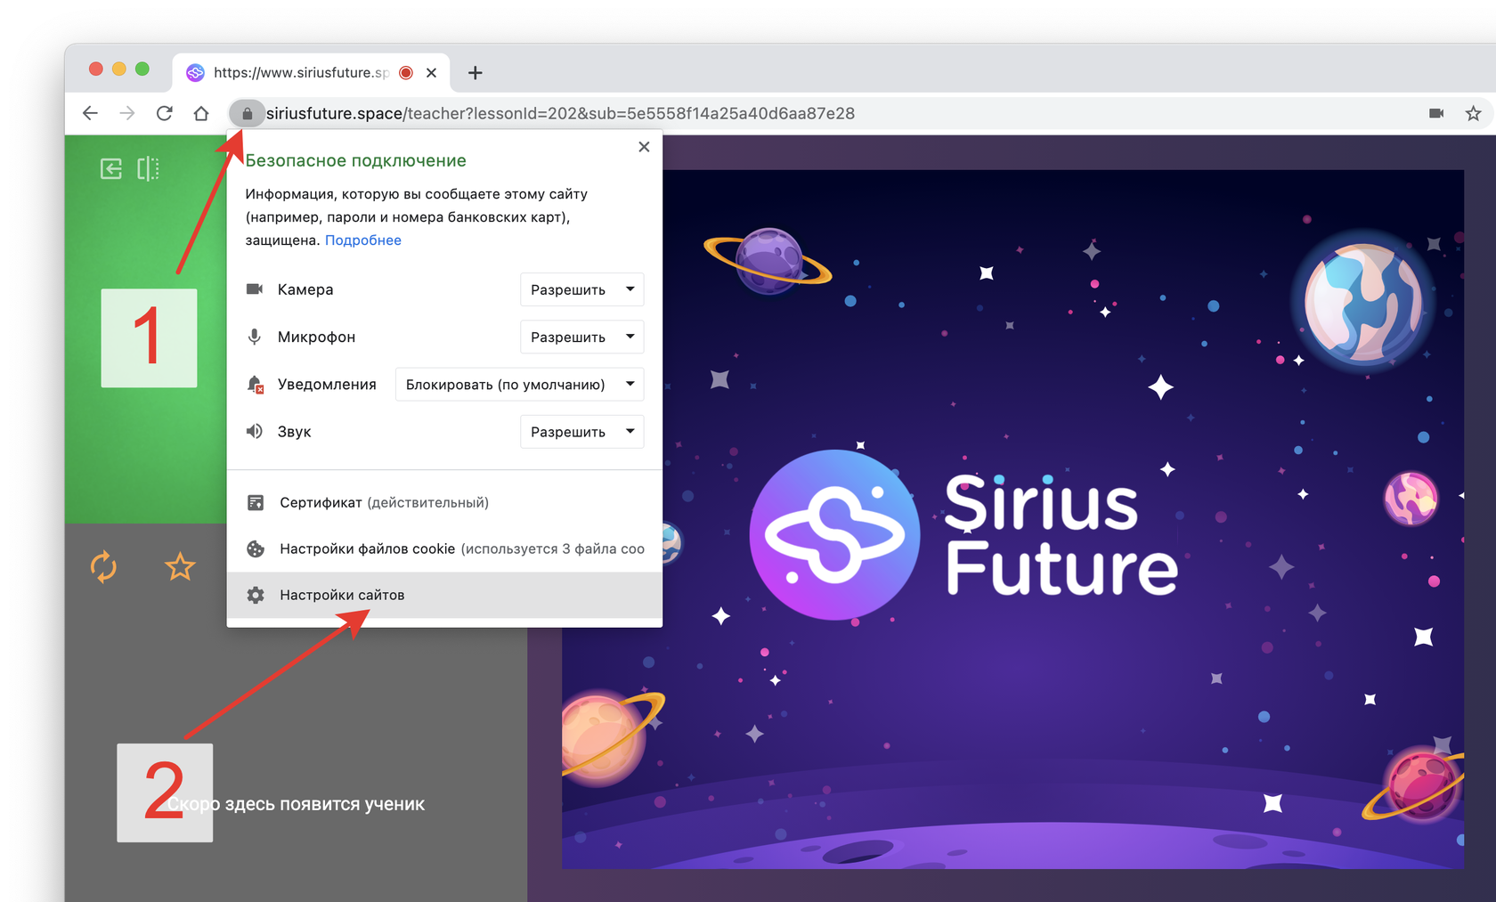Click the Безопасное подключение heading
Viewport: 1496px width, 902px height.
[x=355, y=161]
